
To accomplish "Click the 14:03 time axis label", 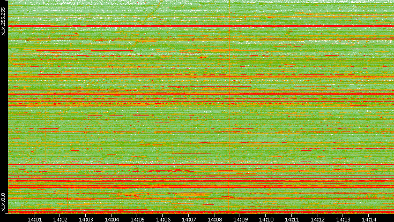I will coord(86,219).
